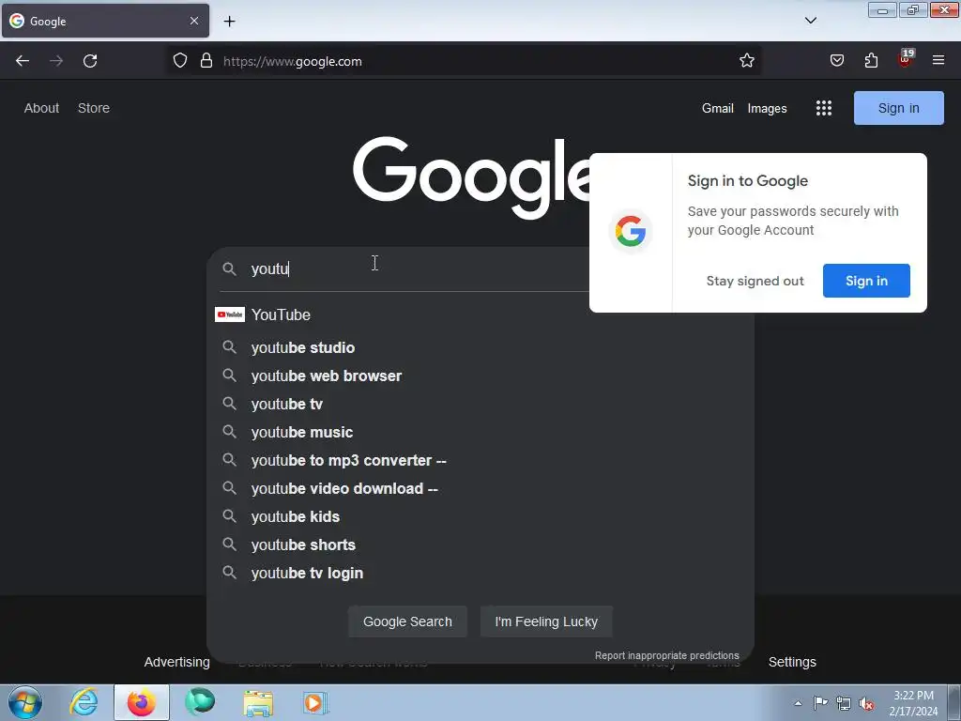Select 'youtube to mp3 converter --' suggestion

tap(480, 460)
